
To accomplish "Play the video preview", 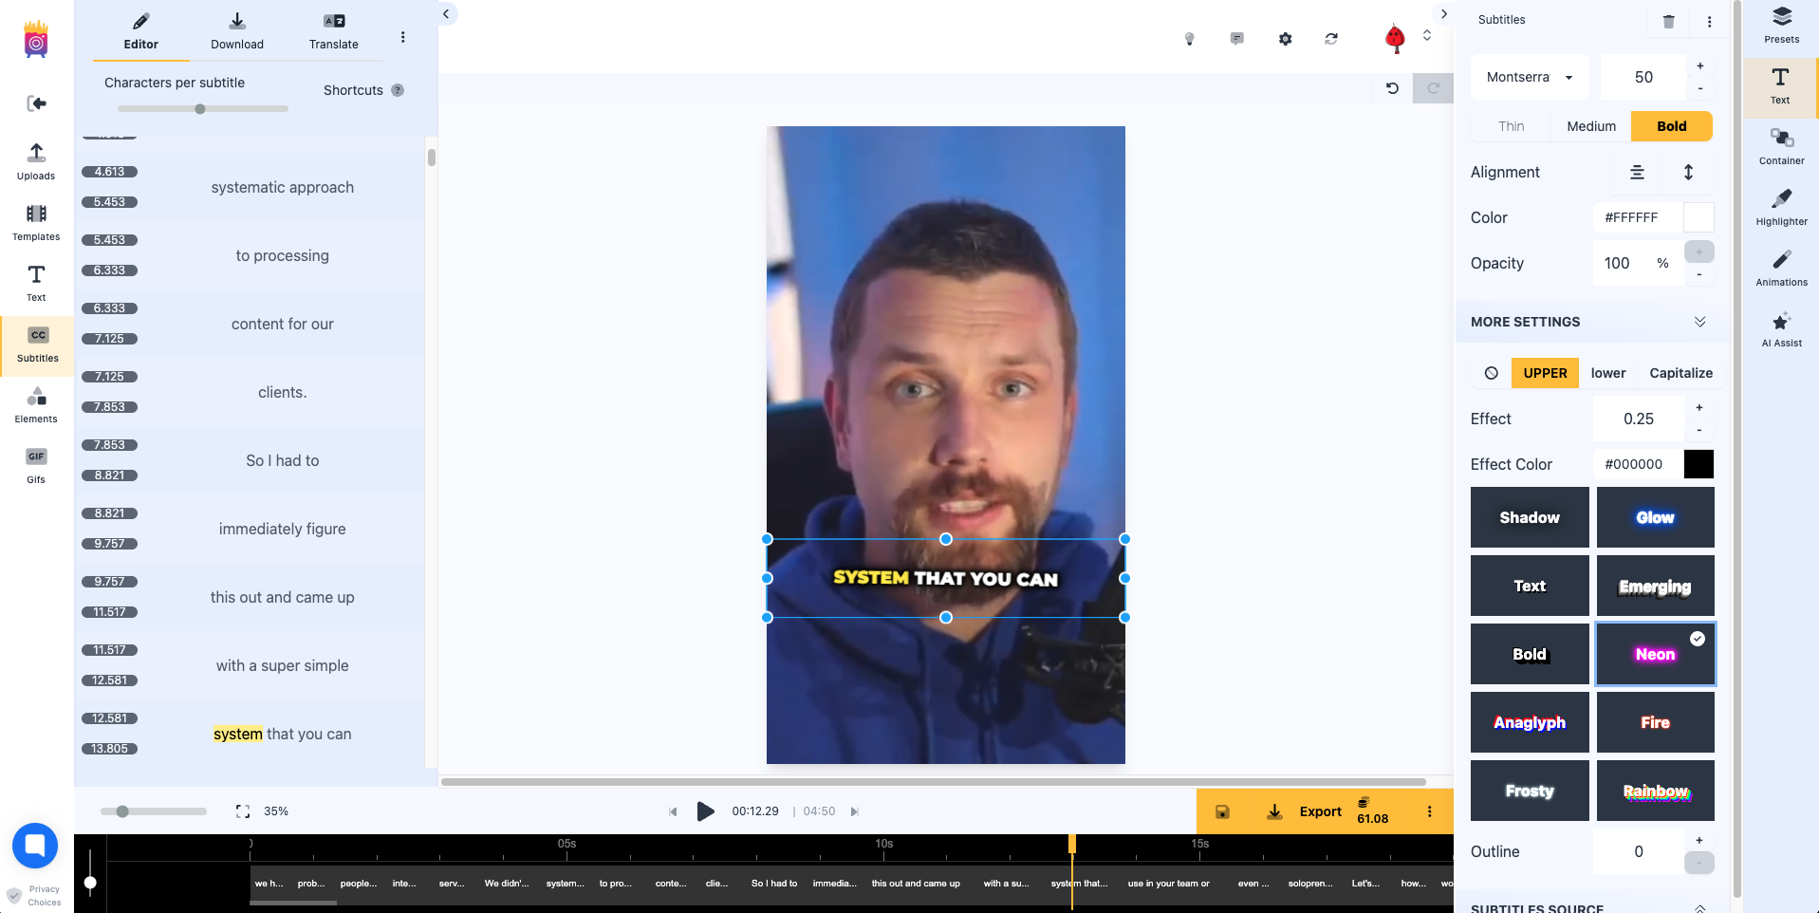I will coord(704,811).
